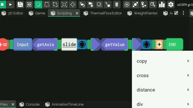Open settings gear icon
This screenshot has width=193, height=108.
click(171, 4)
